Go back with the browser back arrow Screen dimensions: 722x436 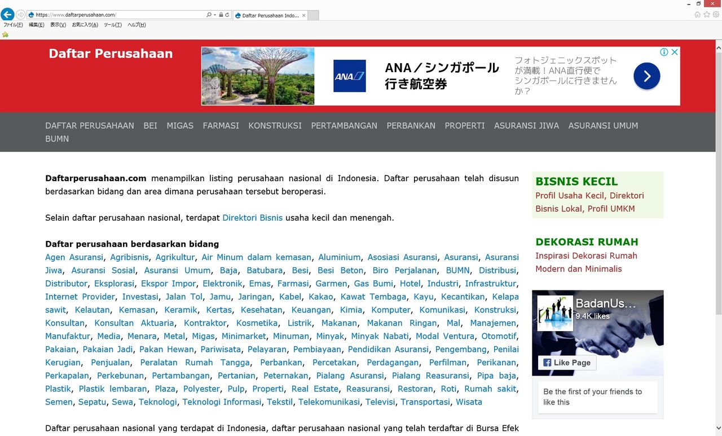[7, 15]
